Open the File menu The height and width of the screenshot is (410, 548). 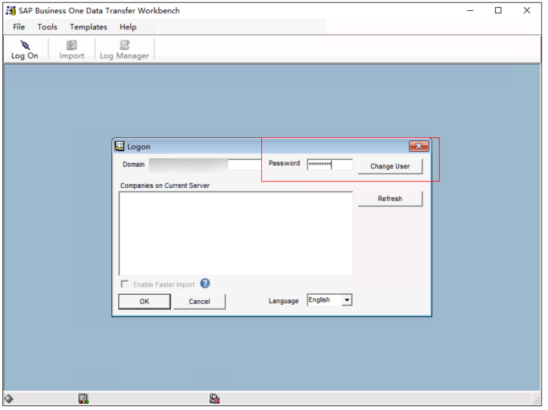tap(19, 27)
